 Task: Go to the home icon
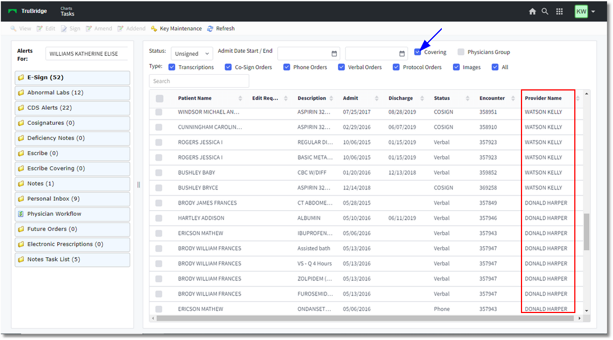532,11
